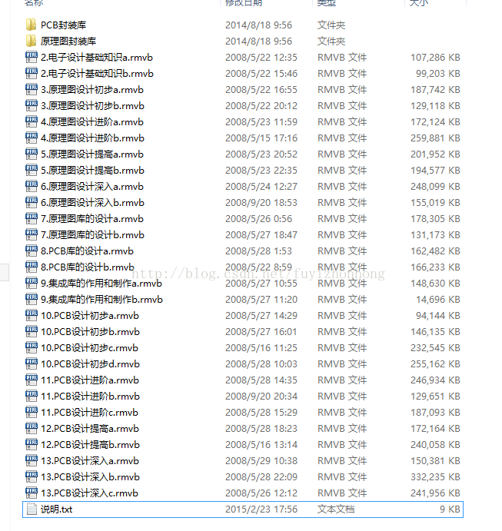Image resolution: width=502 pixels, height=531 pixels.
Task: Click the icon of 13.PCB设计深入c.rmvb
Action: [x=32, y=493]
